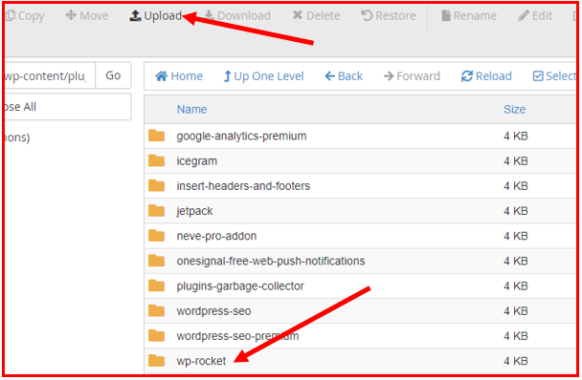582x380 pixels.
Task: Select the google-analytics-premium folder name
Action: click(x=241, y=136)
